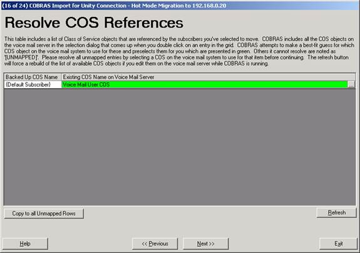Click the blank area beside Copy button

200,214
